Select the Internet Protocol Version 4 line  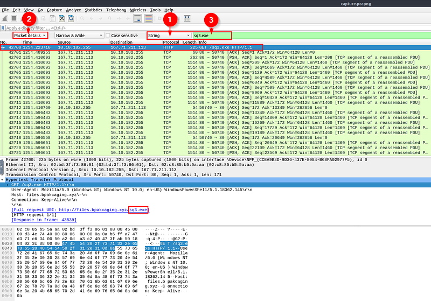(215, 170)
